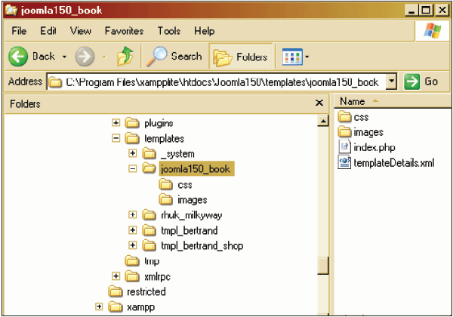This screenshot has width=453, height=317.
Task: Select xmlrpc folder in tree
Action: [x=158, y=276]
